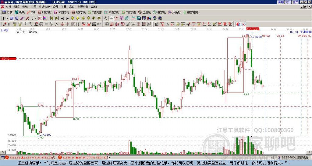Open the 行情 quotes view

pos(7,12)
